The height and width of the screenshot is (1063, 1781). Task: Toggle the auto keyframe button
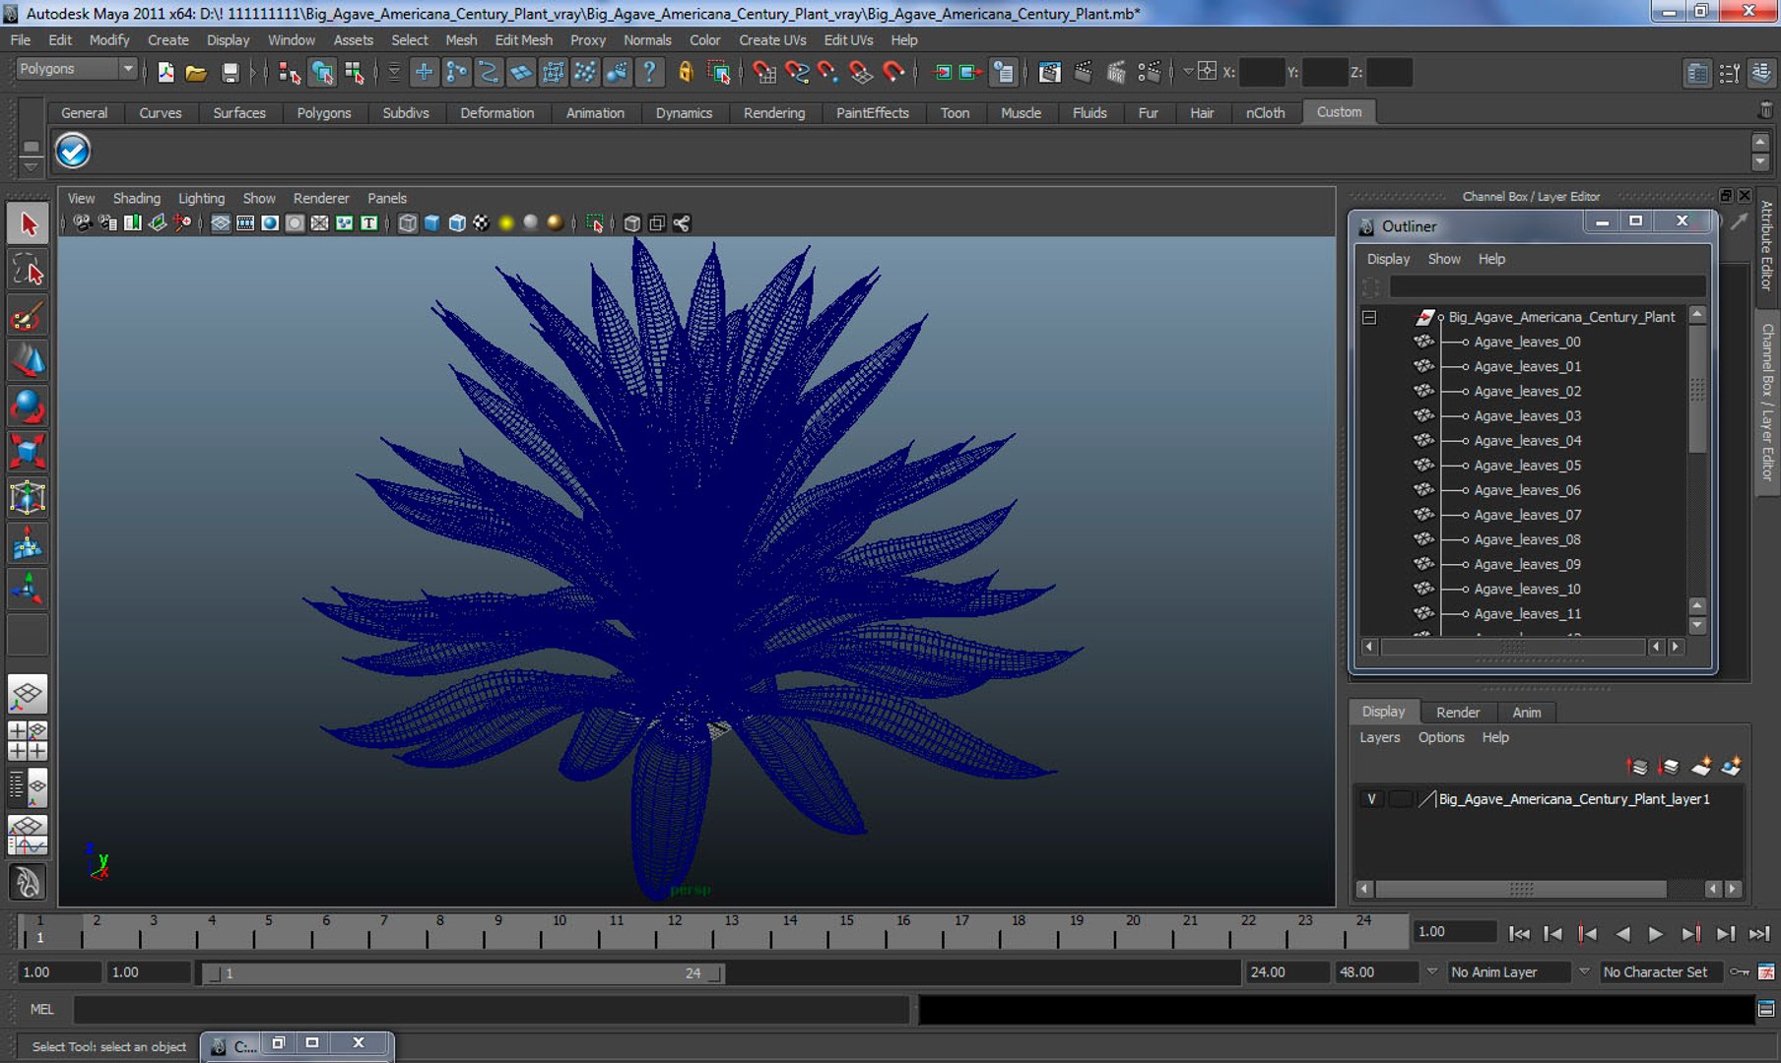click(1741, 972)
